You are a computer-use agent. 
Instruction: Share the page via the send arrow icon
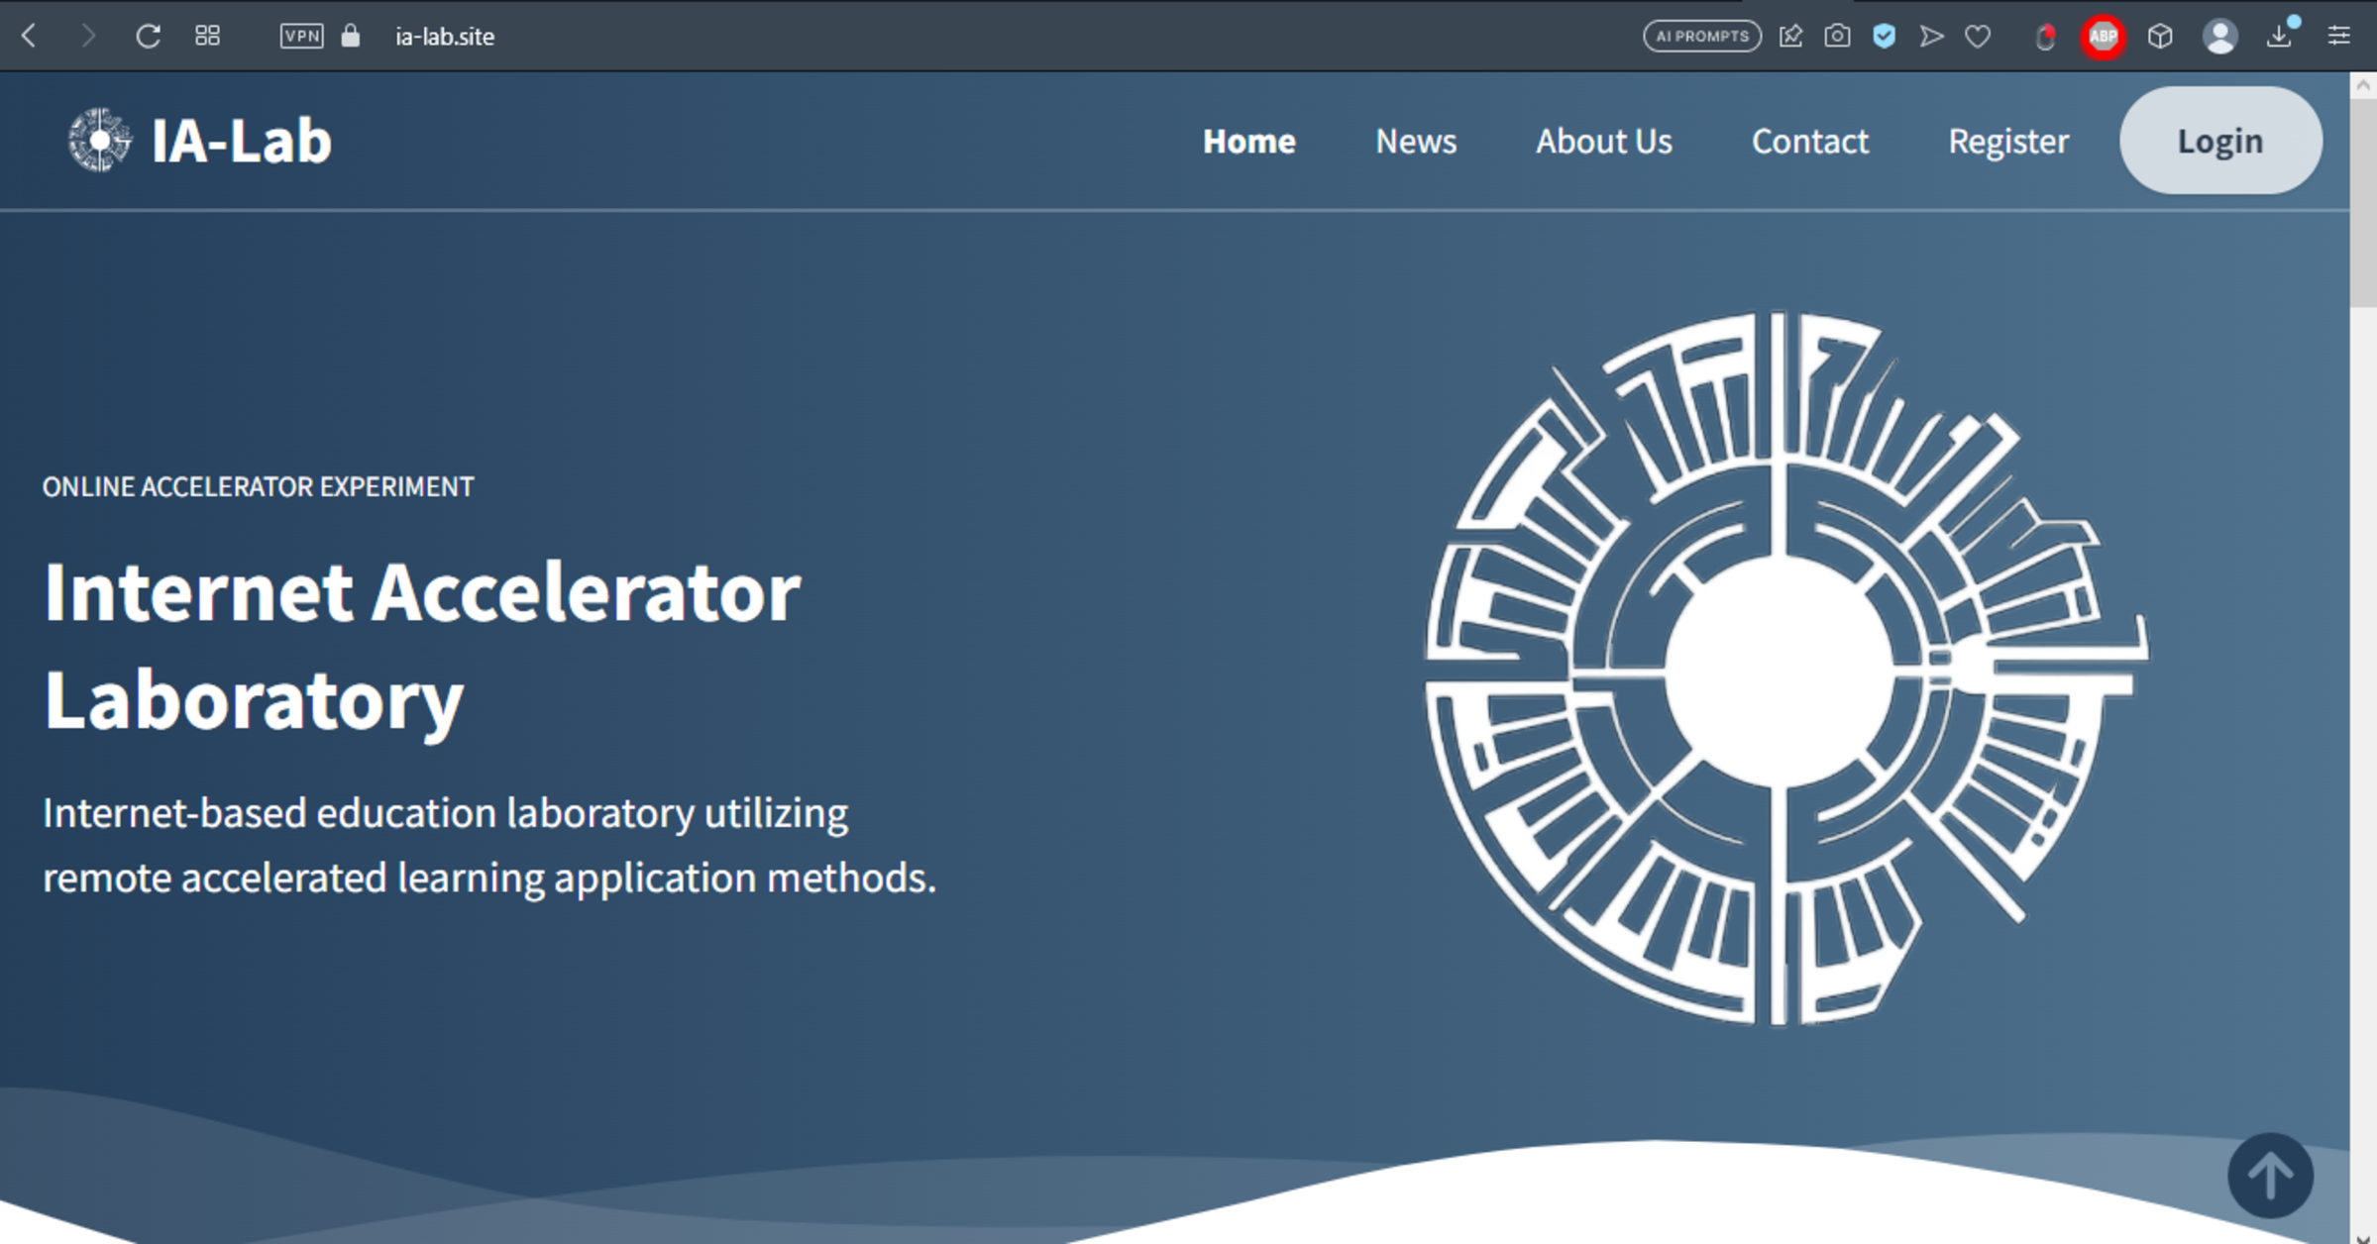(x=1929, y=36)
